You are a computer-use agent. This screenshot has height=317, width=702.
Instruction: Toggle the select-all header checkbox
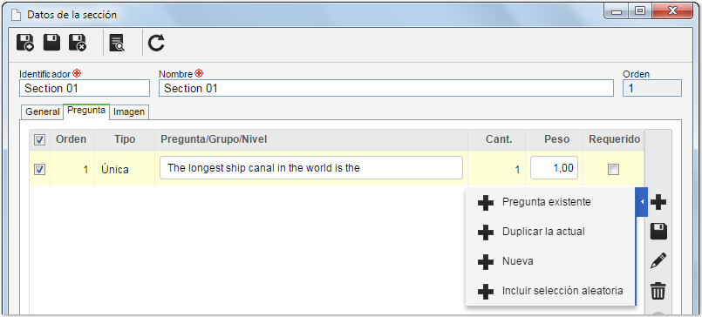coord(39,140)
